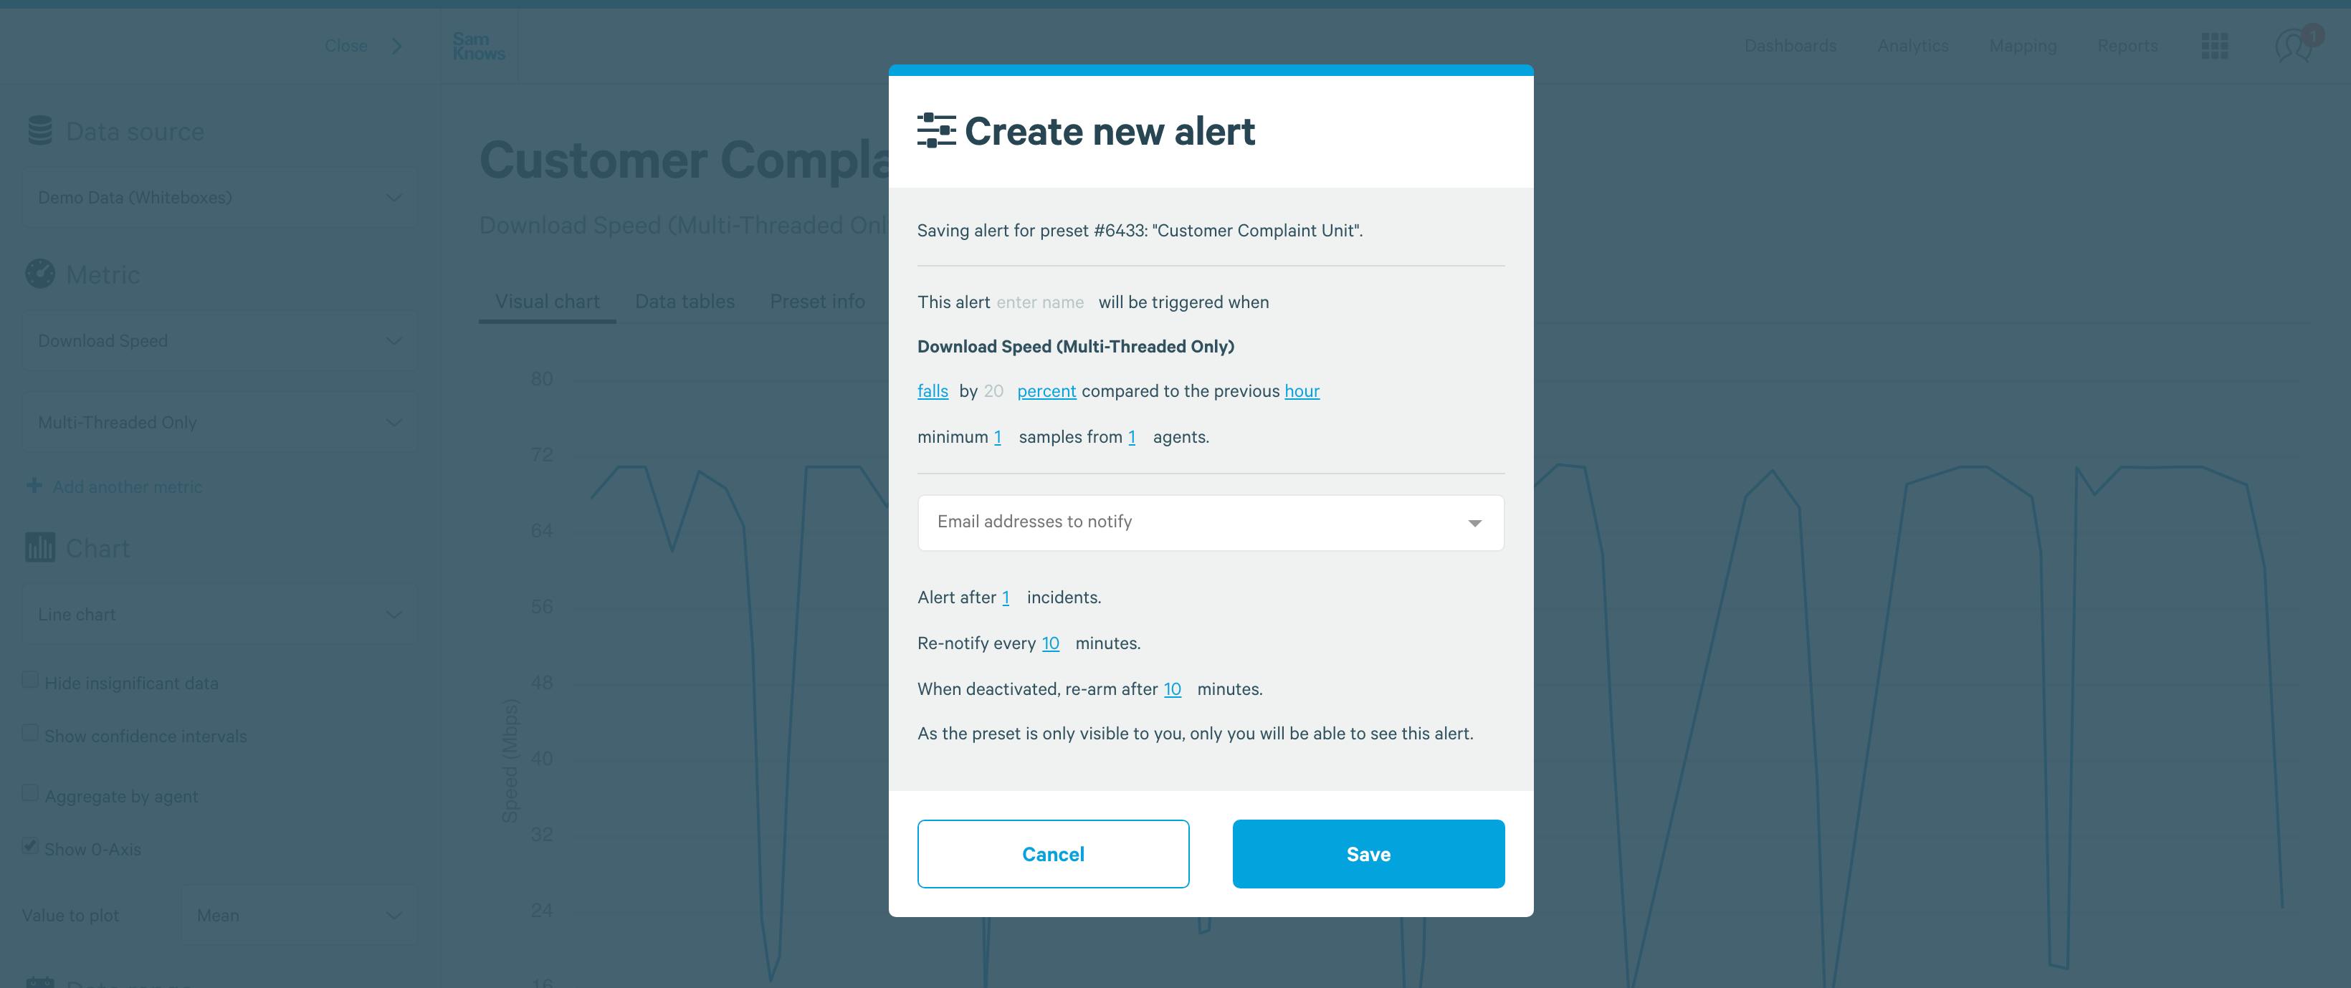Click the apps grid icon in header
The image size is (2351, 988).
tap(2214, 46)
